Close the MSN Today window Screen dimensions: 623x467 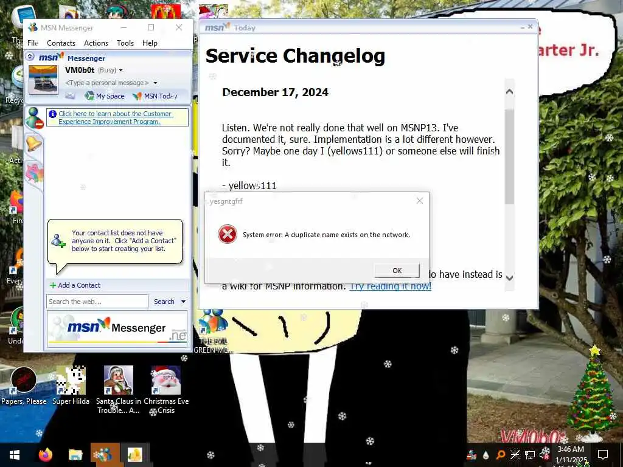pyautogui.click(x=530, y=27)
